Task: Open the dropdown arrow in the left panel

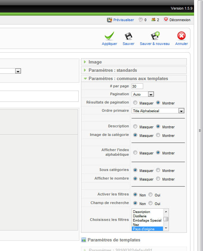Action: click(18, 71)
